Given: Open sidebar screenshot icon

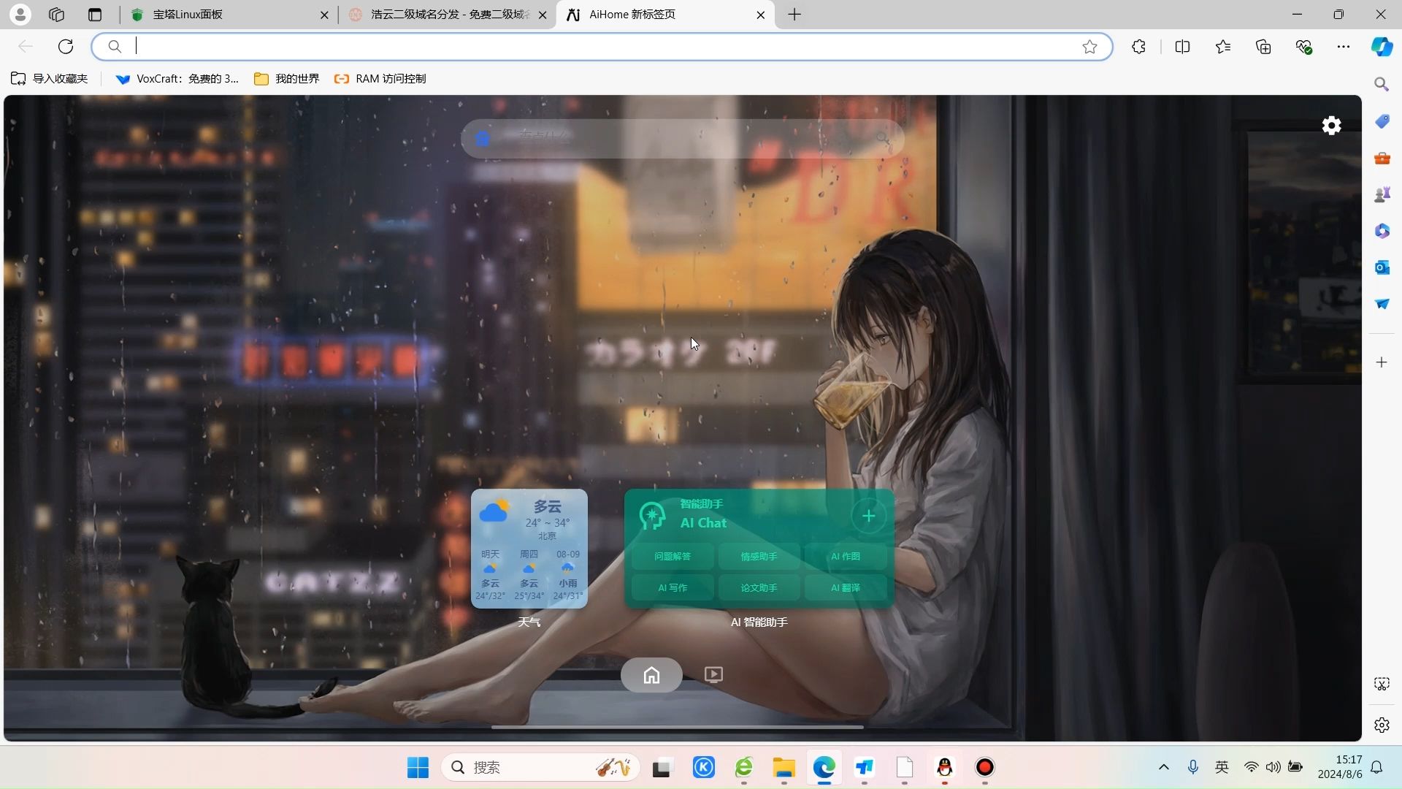Looking at the screenshot, I should click(1382, 684).
